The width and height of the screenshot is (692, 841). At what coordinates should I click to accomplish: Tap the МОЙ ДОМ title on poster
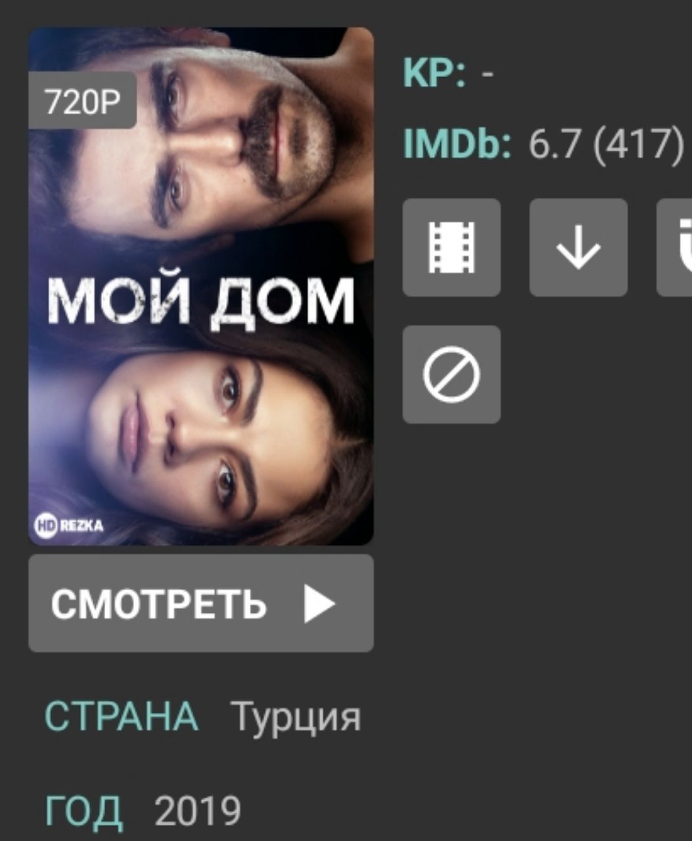201,302
